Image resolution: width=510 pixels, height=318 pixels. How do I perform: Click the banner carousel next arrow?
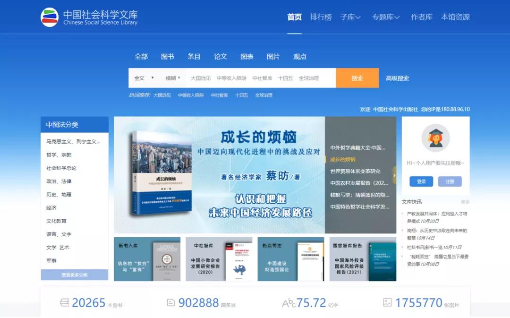pos(394,175)
